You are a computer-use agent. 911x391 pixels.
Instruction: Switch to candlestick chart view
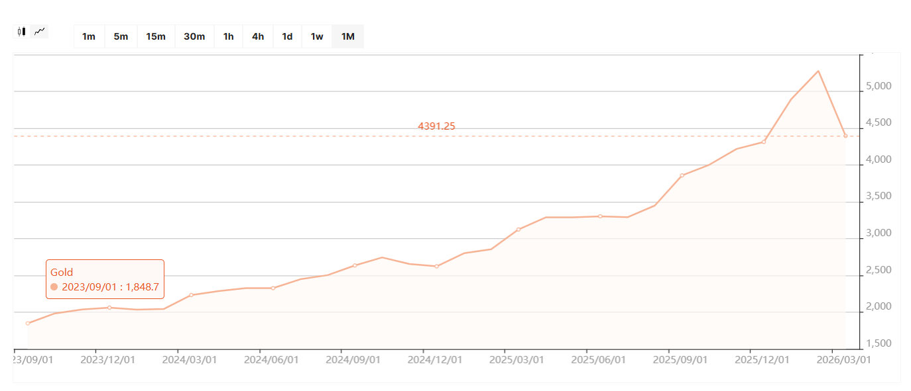(21, 31)
